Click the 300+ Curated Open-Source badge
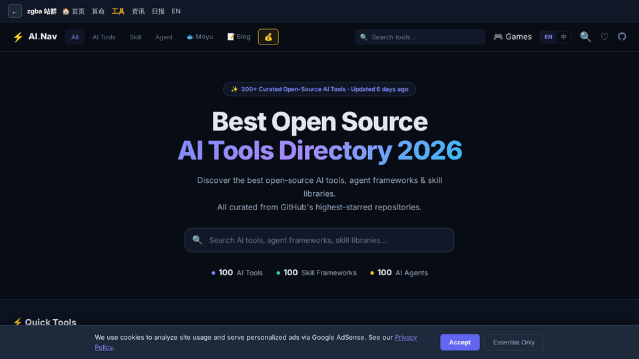 point(319,89)
